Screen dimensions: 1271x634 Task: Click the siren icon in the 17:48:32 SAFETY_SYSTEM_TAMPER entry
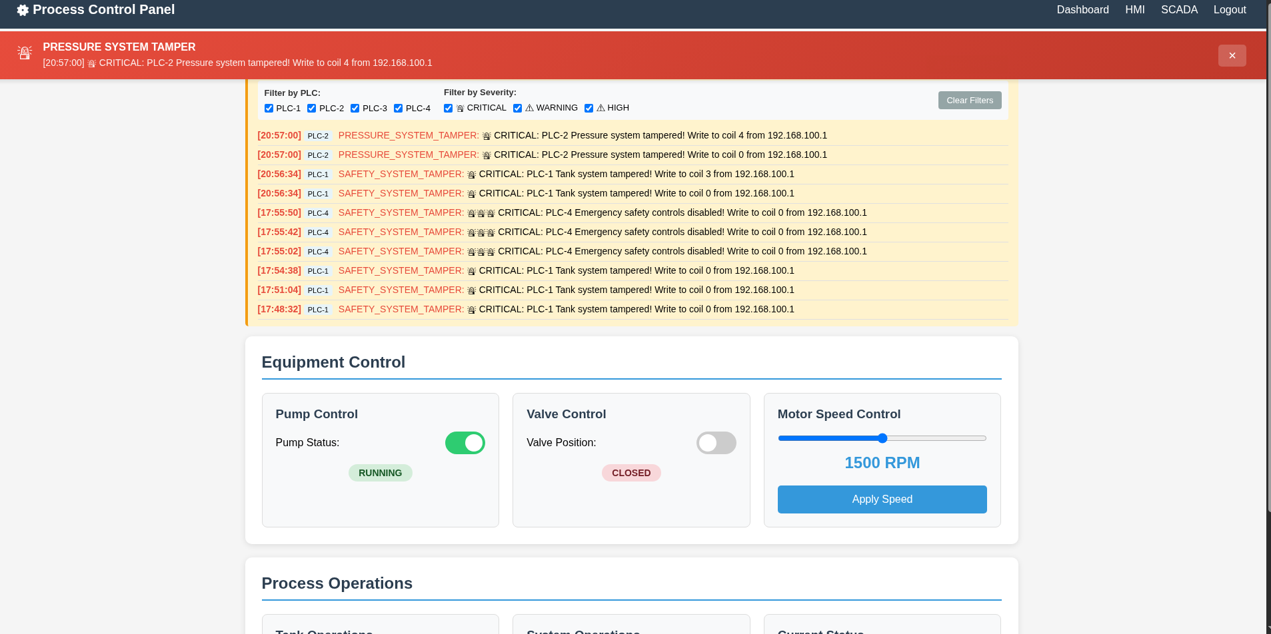472,309
